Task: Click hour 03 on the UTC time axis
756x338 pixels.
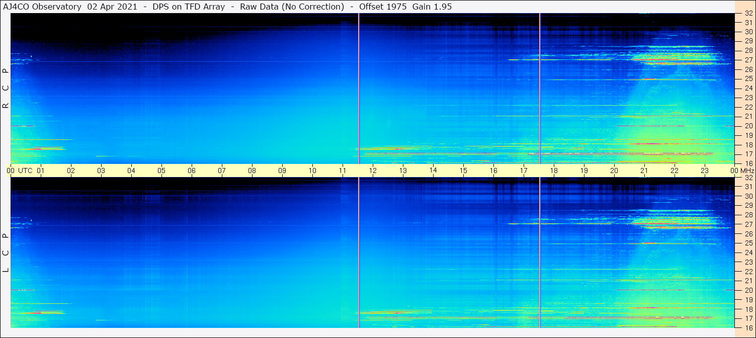Action: tap(101, 171)
